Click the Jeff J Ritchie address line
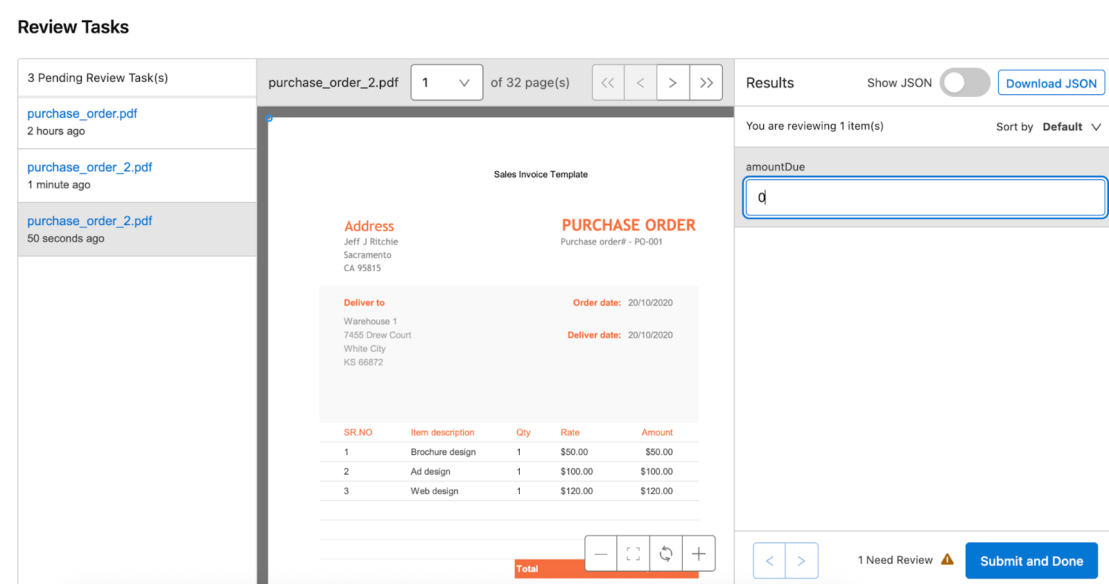The width and height of the screenshot is (1109, 584). point(371,242)
